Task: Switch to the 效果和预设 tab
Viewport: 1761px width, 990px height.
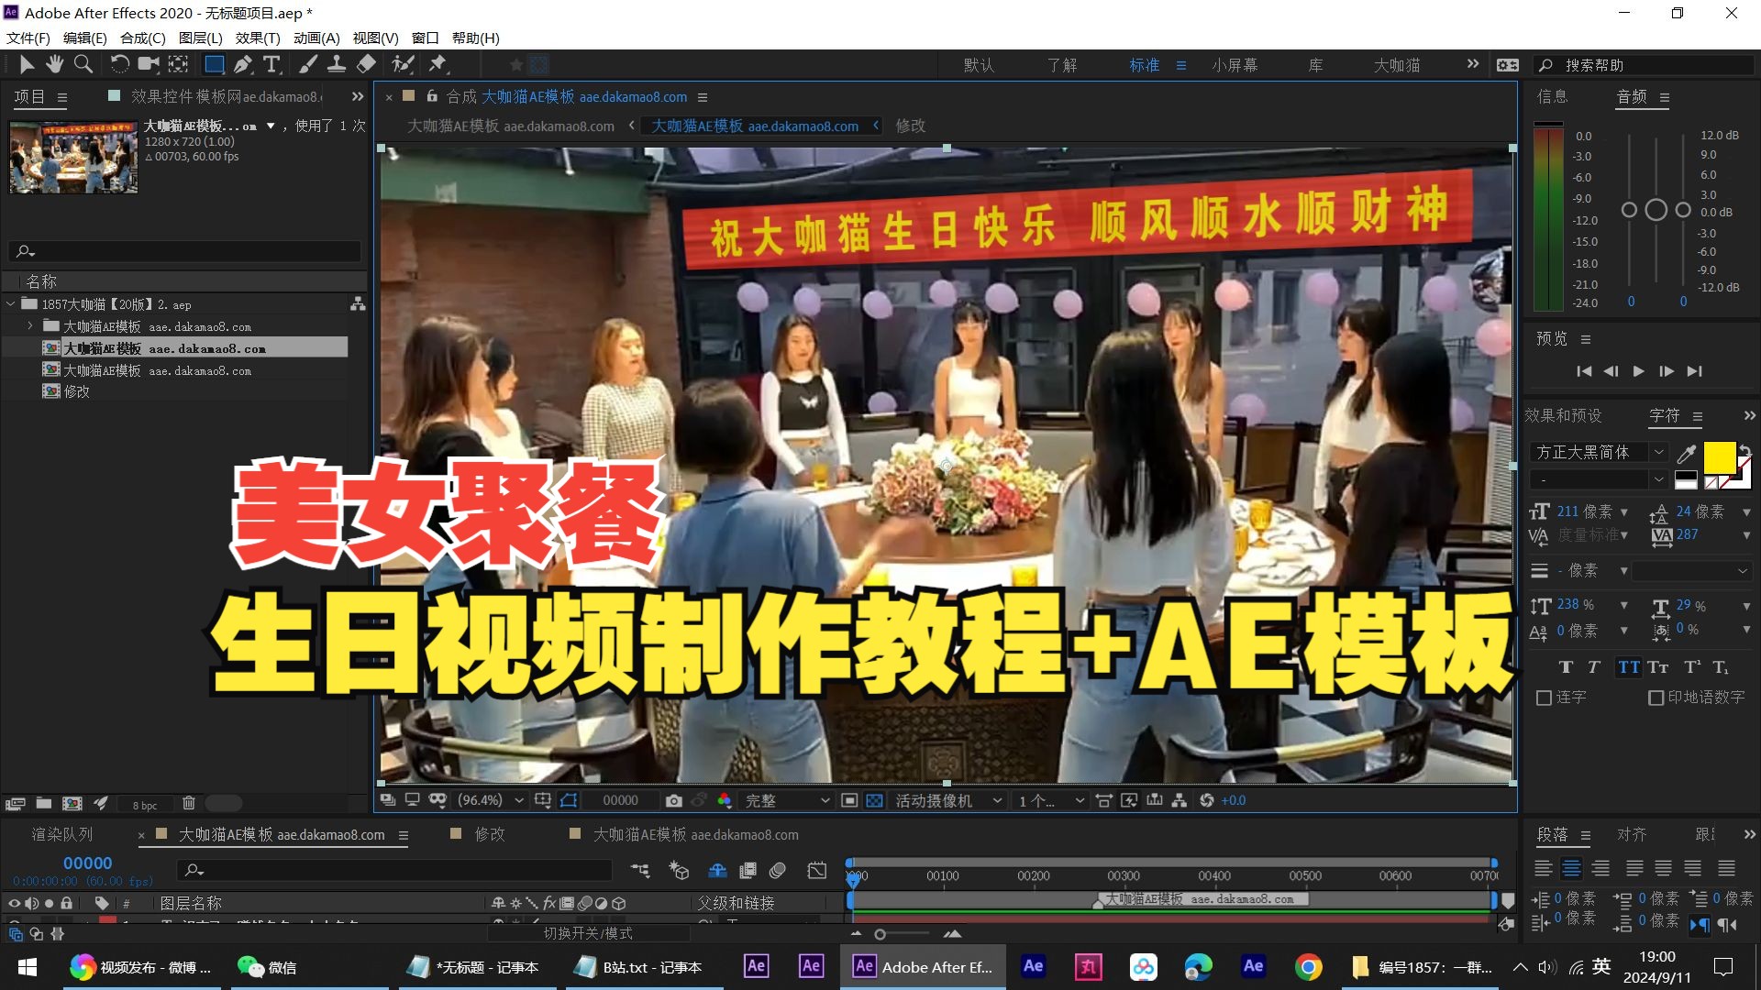Action: coord(1564,416)
